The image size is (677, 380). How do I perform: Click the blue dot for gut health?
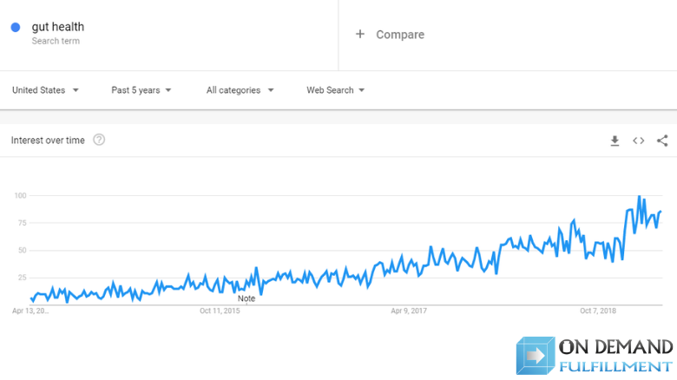click(16, 27)
